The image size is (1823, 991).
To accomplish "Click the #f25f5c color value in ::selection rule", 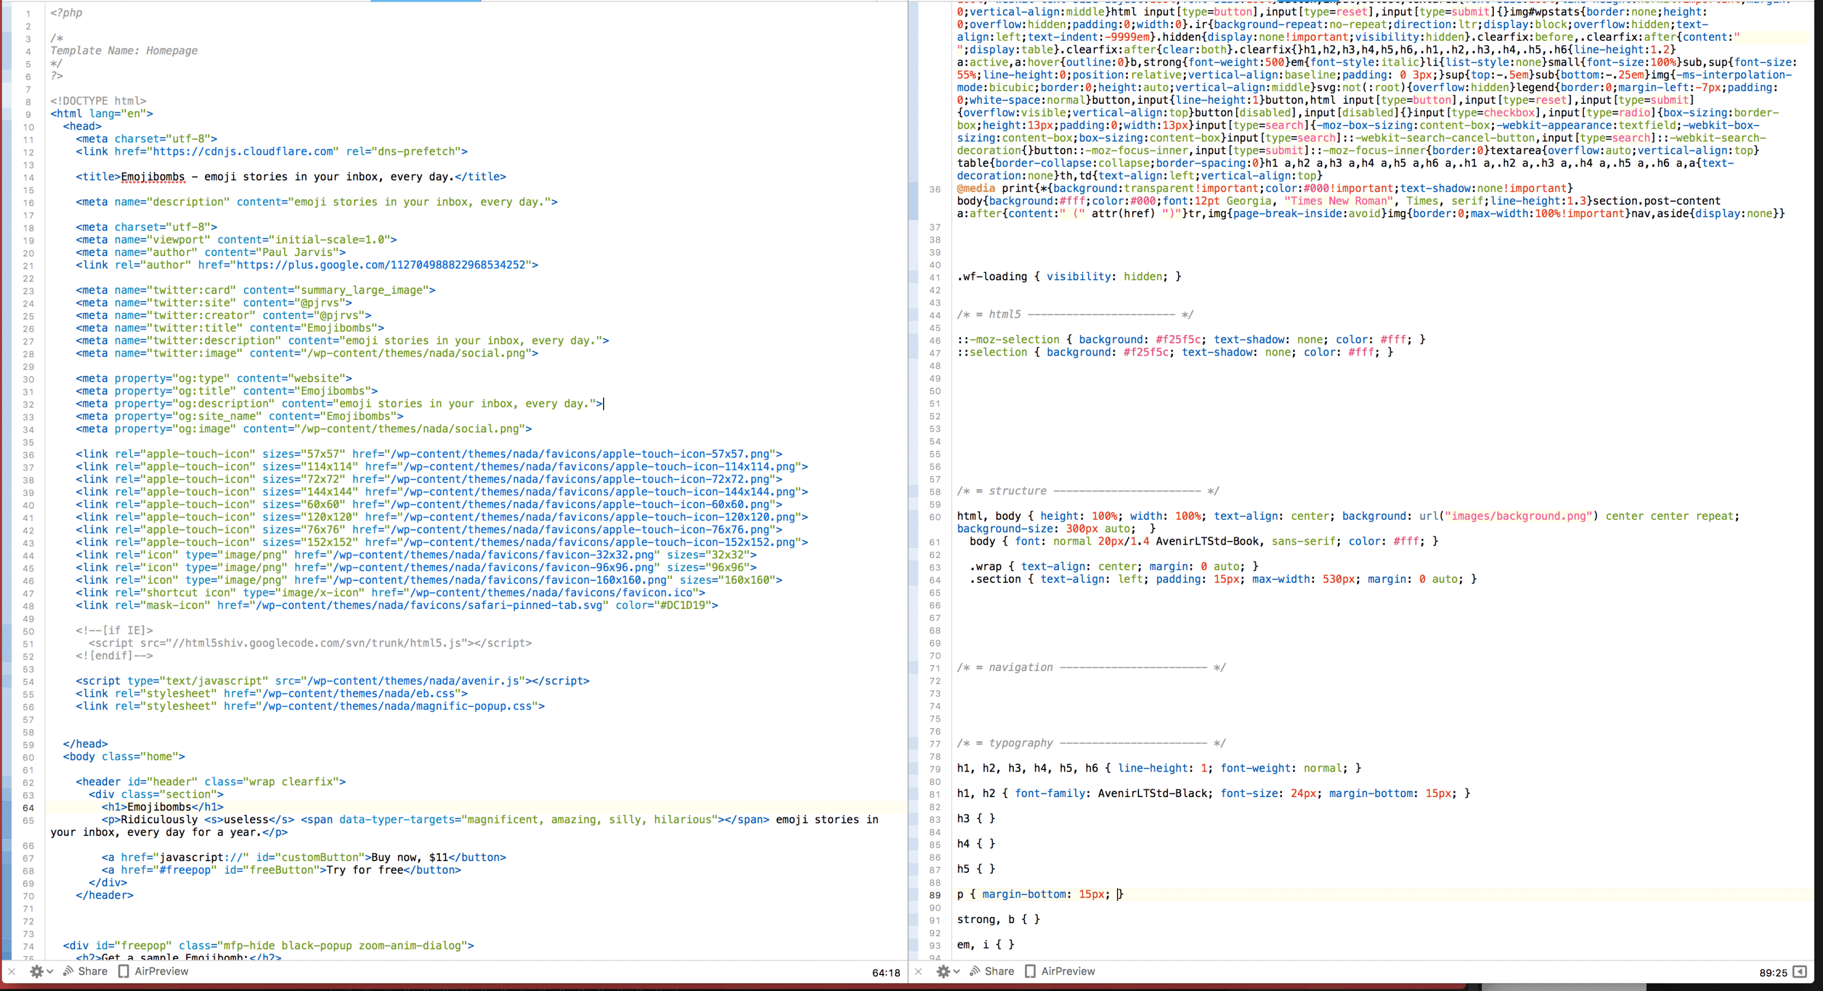I will tap(1146, 352).
